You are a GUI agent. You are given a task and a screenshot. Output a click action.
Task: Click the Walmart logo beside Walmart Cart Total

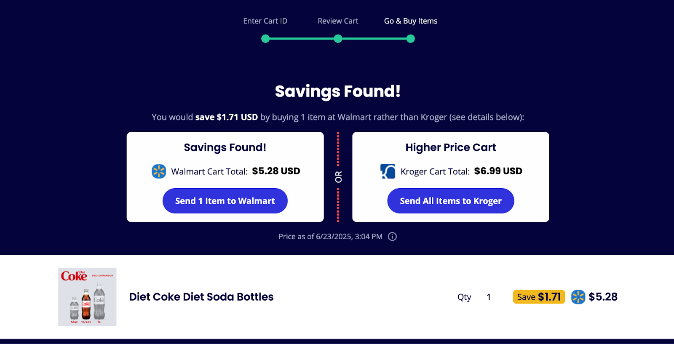(159, 171)
